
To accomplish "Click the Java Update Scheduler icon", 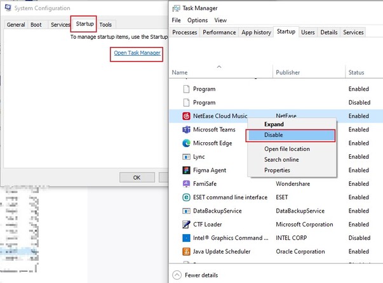I will click(x=186, y=251).
